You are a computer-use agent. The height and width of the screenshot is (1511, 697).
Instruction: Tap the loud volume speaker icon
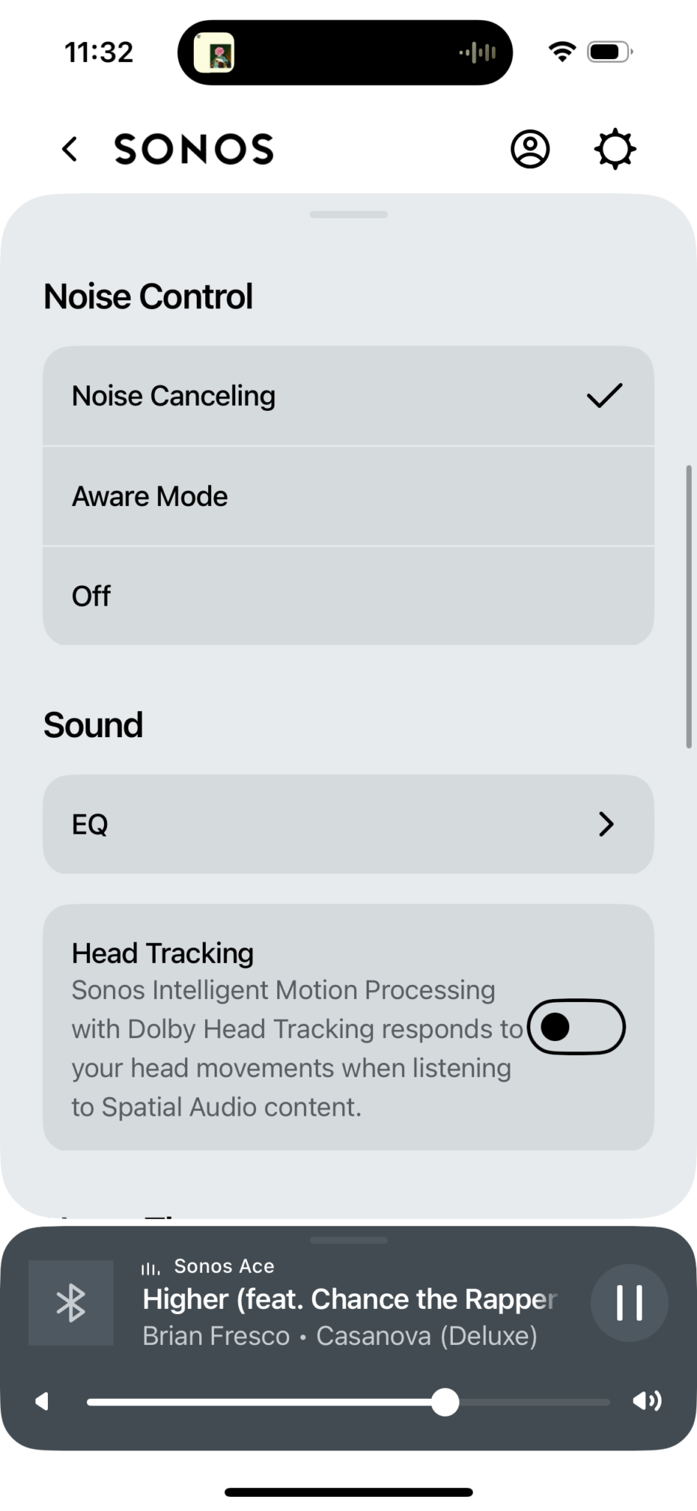pos(647,1401)
